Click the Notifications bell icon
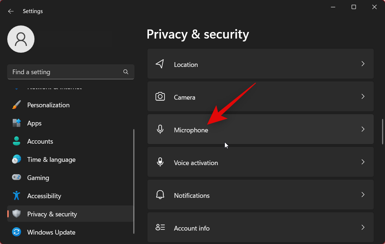Viewport: 385px width, 244px height. point(160,195)
